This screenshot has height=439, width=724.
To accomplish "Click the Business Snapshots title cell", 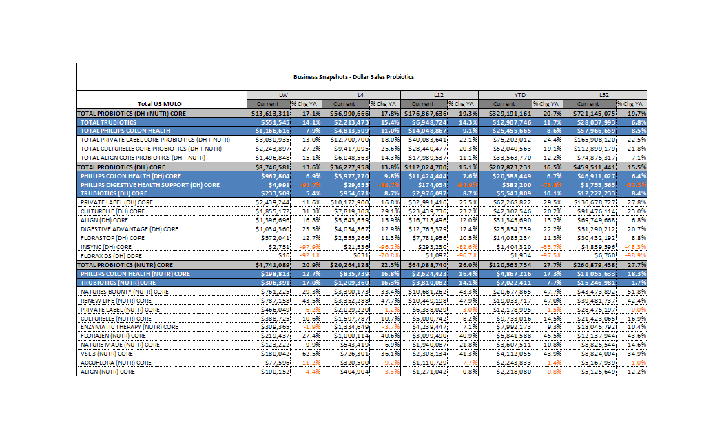I will (x=353, y=77).
